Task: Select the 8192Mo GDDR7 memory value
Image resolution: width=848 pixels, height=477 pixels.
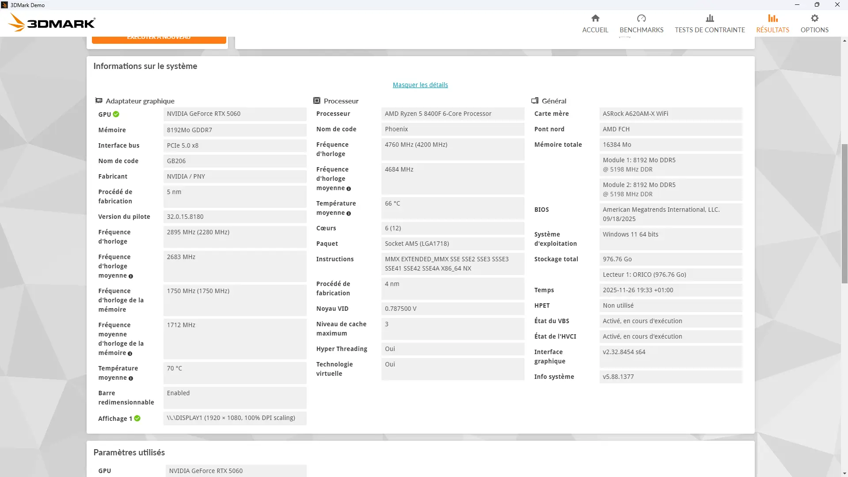Action: click(x=235, y=130)
